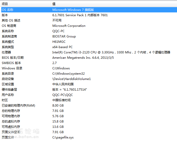This screenshot has width=177, height=141.
Task: Select the 可用物理内存 row
Action: click(x=89, y=116)
